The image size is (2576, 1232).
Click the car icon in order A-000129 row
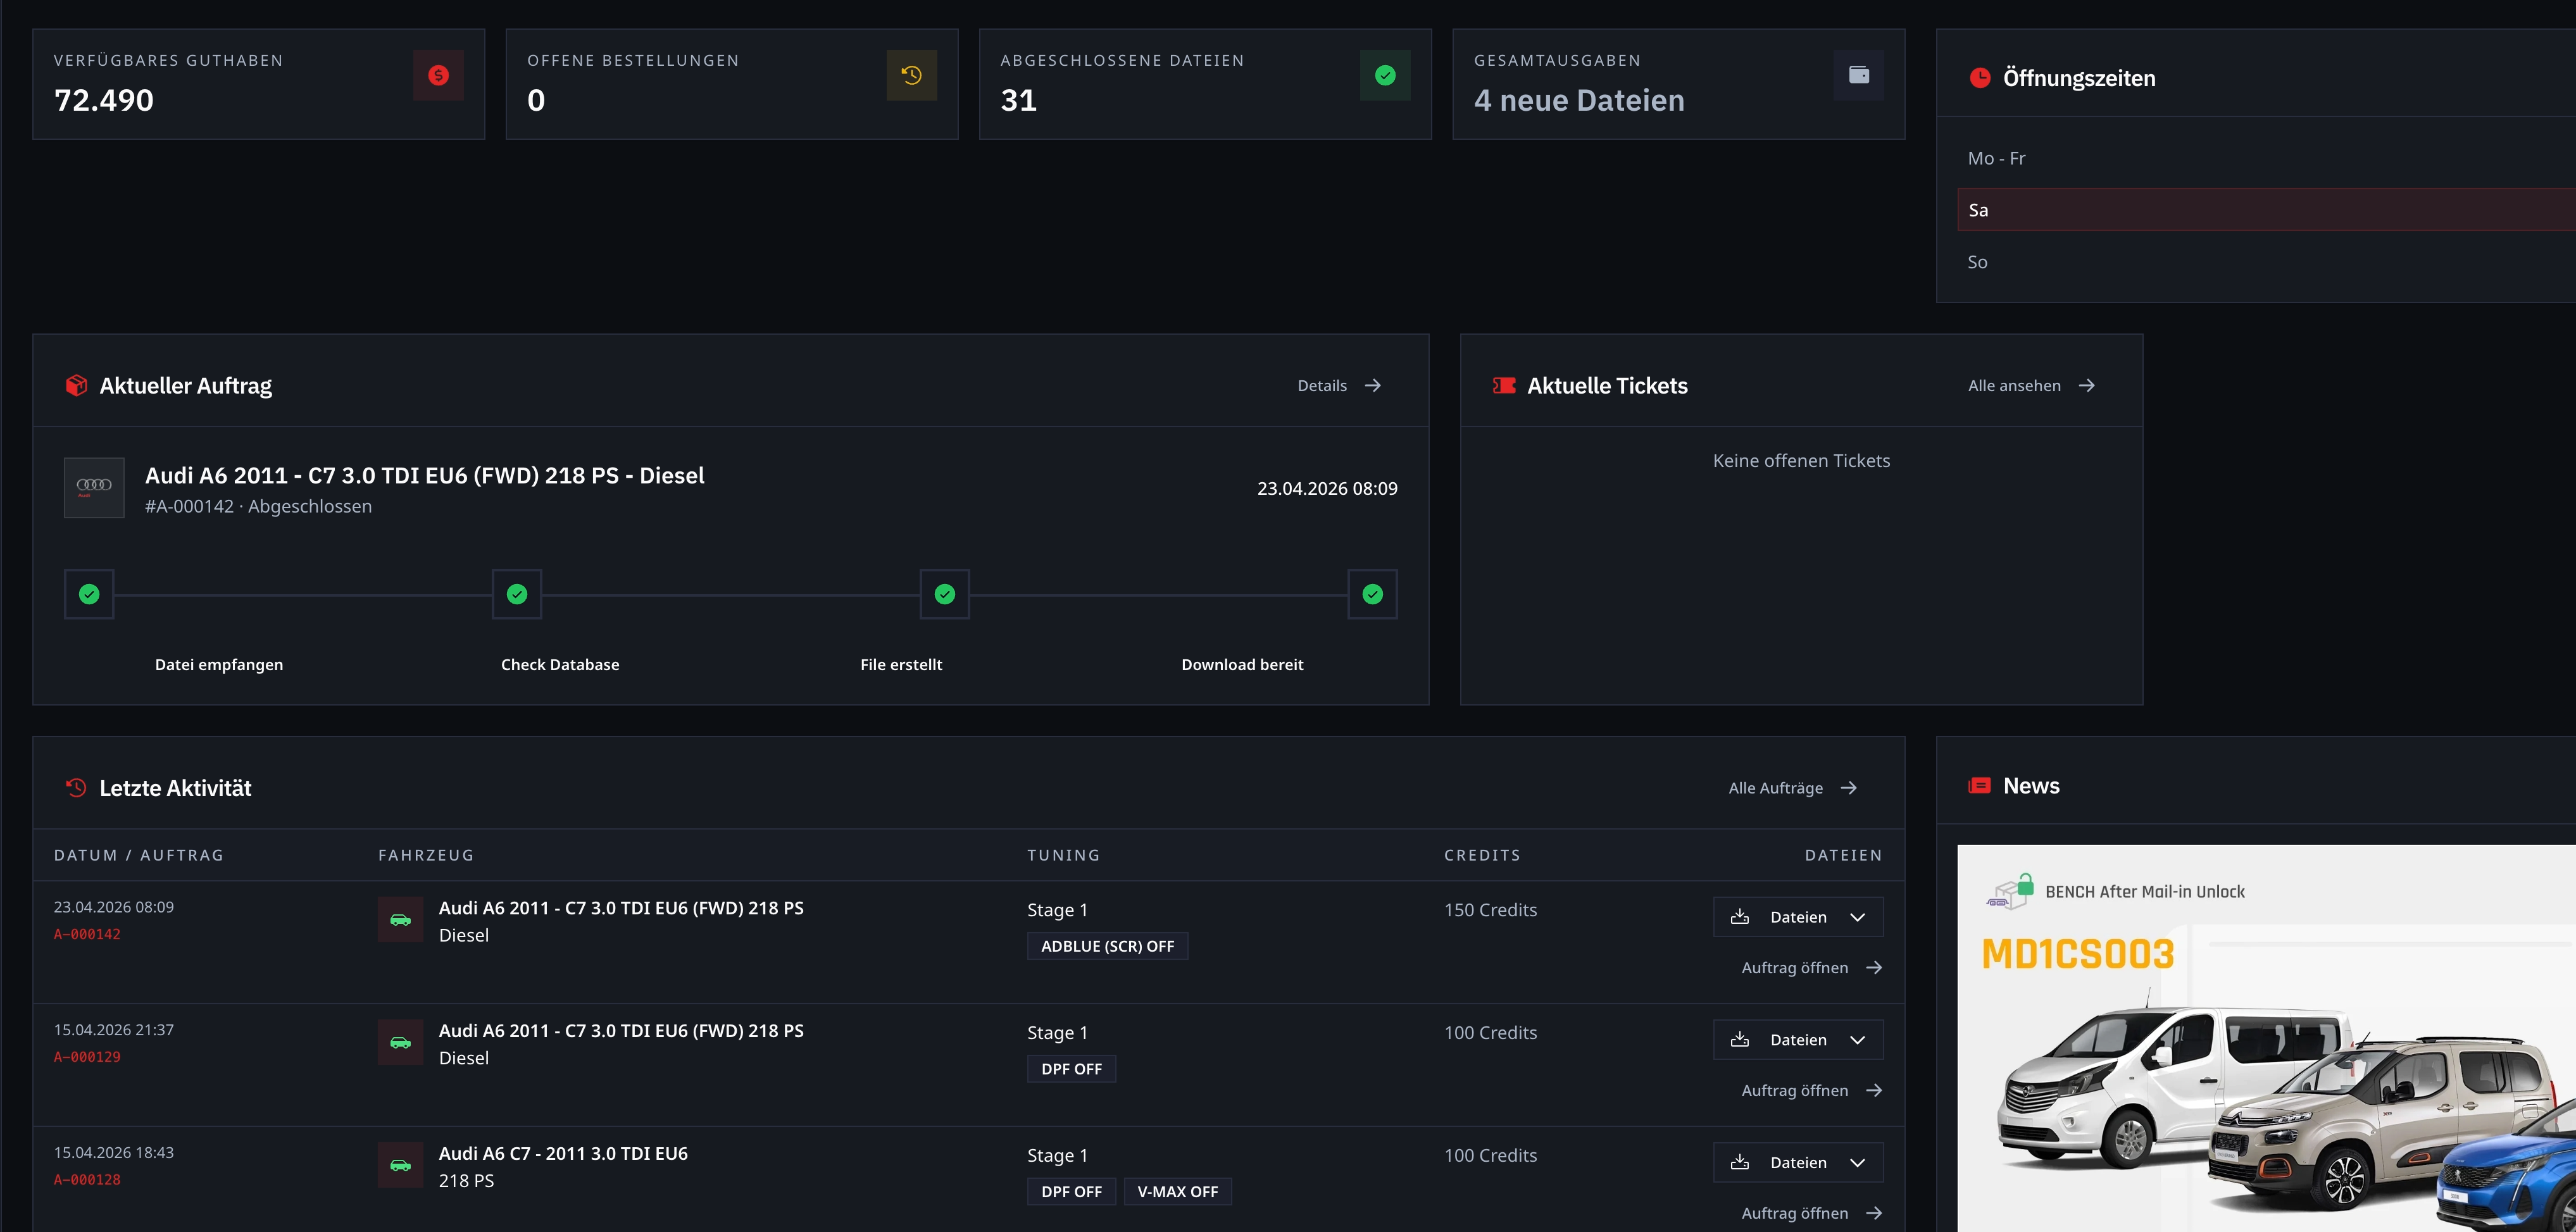(400, 1043)
